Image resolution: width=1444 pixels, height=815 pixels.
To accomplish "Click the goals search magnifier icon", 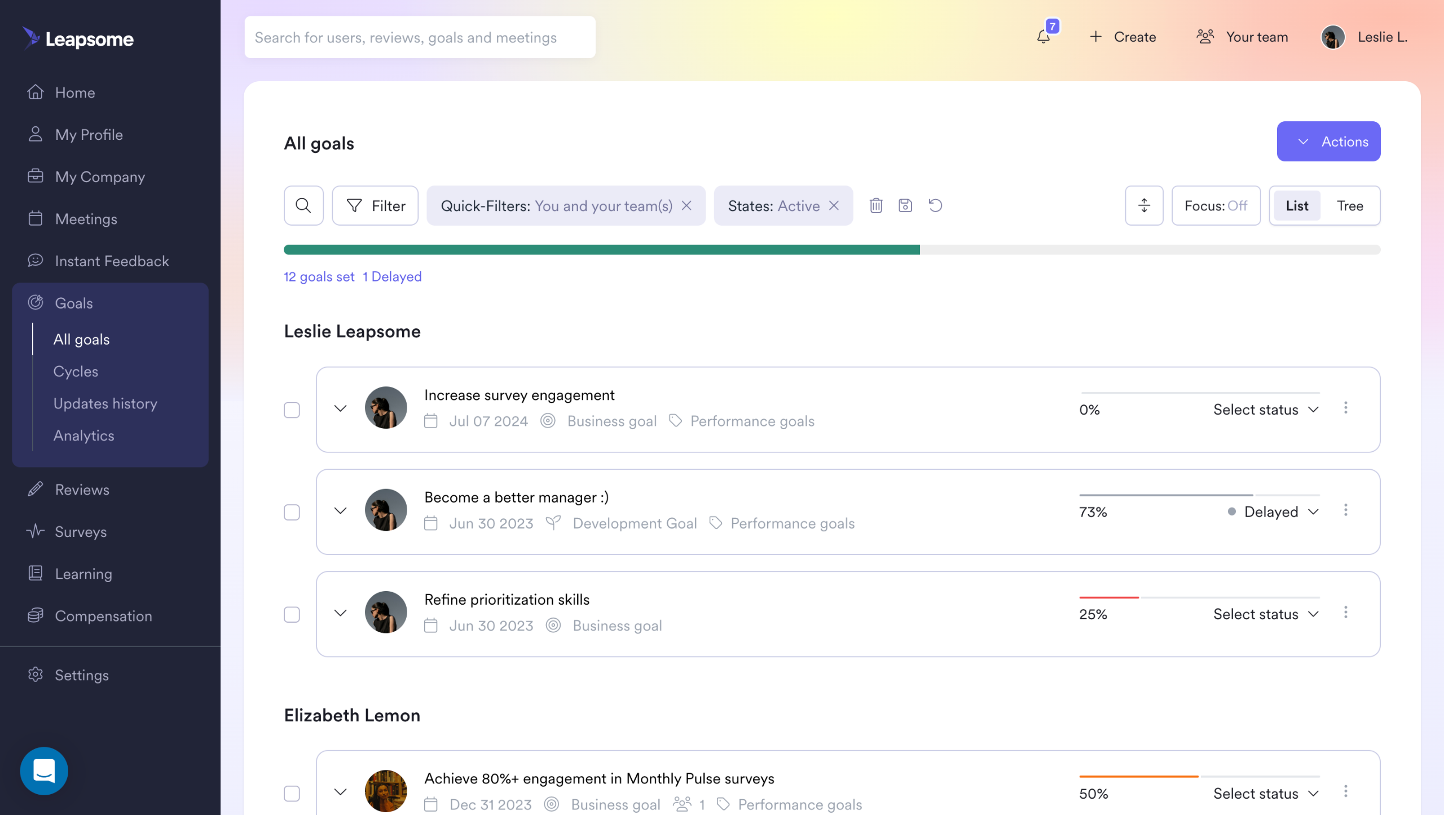I will point(303,205).
